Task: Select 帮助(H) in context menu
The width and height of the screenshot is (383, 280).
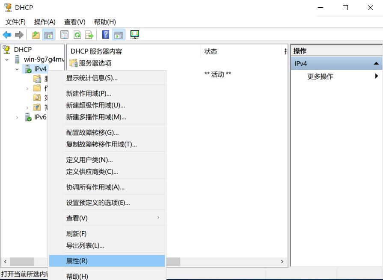Action: (107, 276)
